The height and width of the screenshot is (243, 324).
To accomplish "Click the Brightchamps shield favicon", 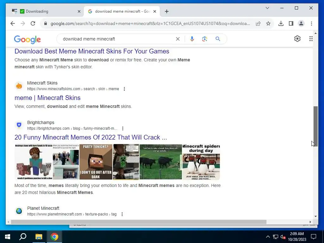I will coord(19,125).
